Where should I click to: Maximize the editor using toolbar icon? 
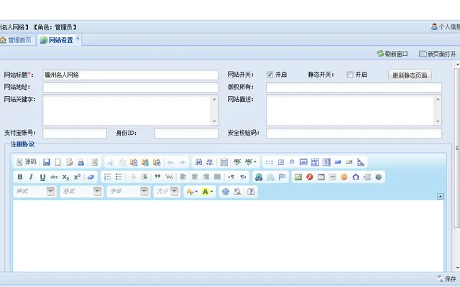tap(225, 192)
